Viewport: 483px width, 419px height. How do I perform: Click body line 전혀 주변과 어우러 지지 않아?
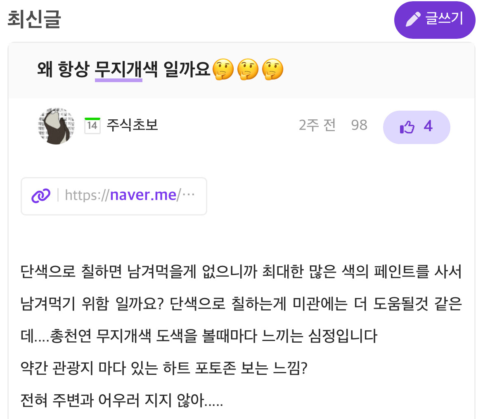coord(122,400)
